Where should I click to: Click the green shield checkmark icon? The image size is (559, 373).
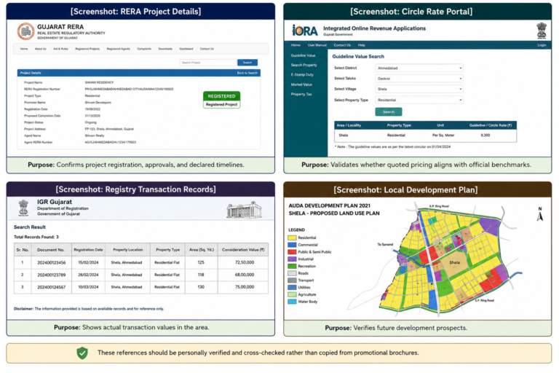point(82,353)
